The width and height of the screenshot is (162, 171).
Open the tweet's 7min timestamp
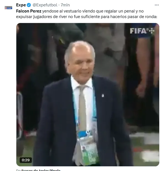pyautogui.click(x=65, y=5)
